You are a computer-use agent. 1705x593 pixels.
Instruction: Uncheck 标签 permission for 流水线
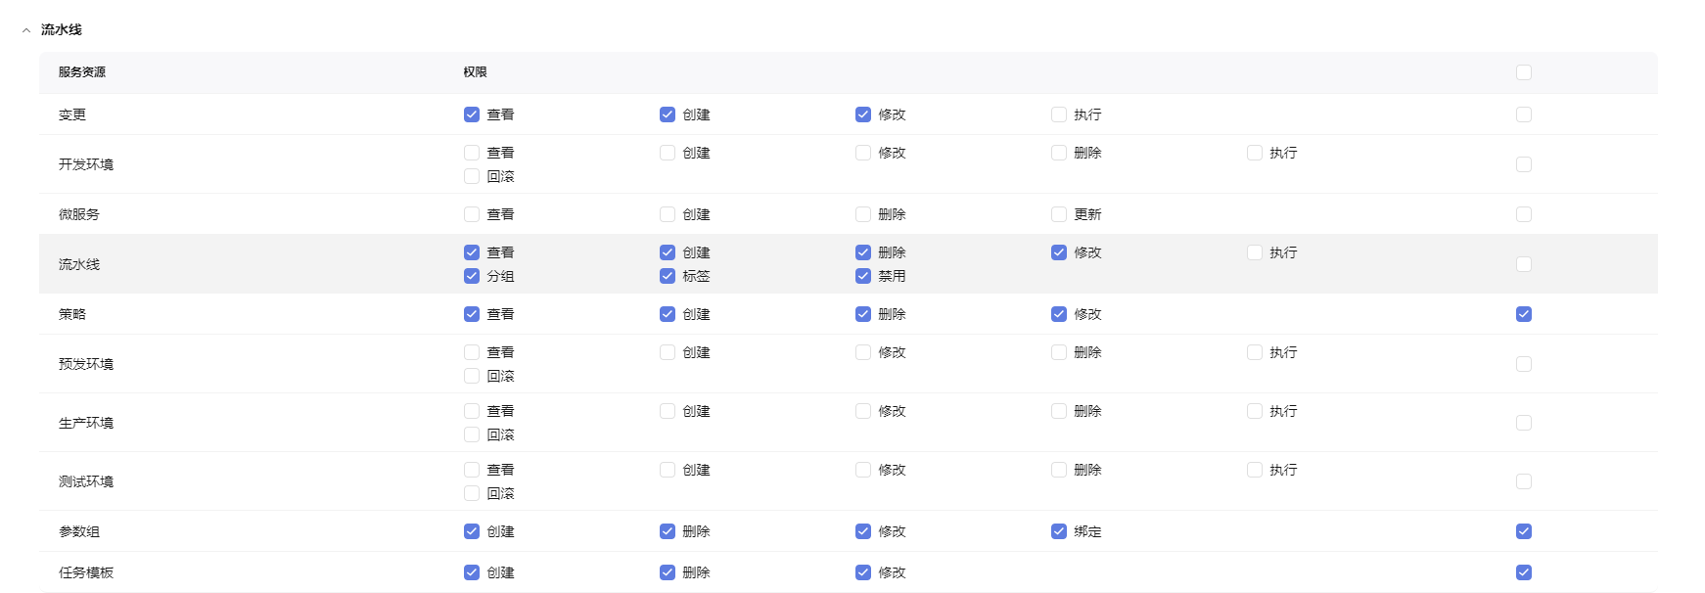668,276
